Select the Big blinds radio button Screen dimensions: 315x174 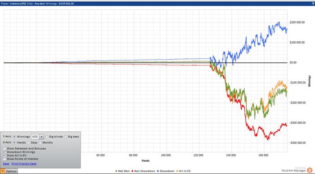coord(47,137)
